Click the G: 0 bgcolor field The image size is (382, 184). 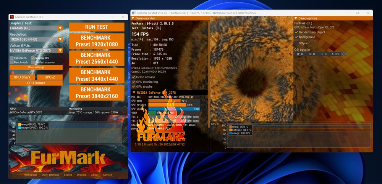312,54
